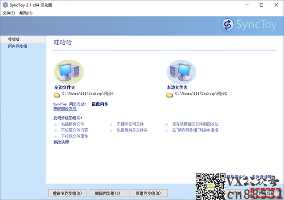Minimize the SyncToy window
Viewport: 284px width, 200px height.
pos(247,5)
